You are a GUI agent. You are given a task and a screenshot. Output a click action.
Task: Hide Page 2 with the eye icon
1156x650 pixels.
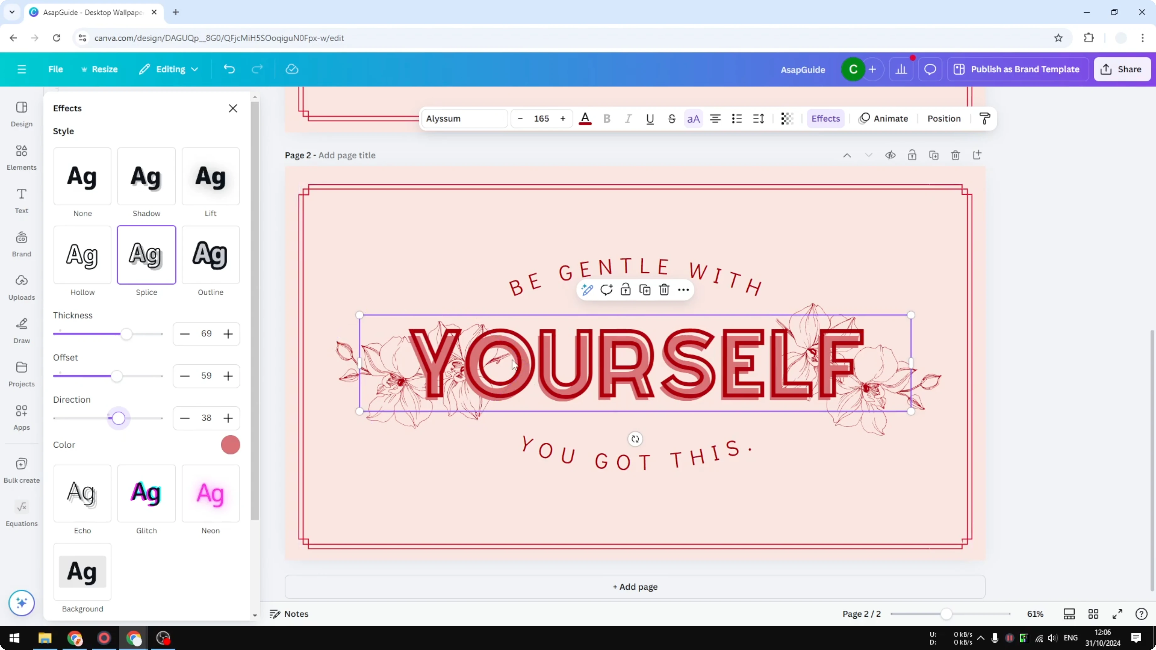[890, 155]
